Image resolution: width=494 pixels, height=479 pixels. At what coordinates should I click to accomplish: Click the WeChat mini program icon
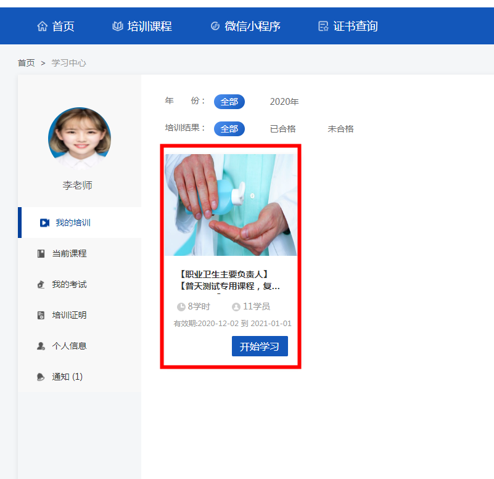point(215,26)
